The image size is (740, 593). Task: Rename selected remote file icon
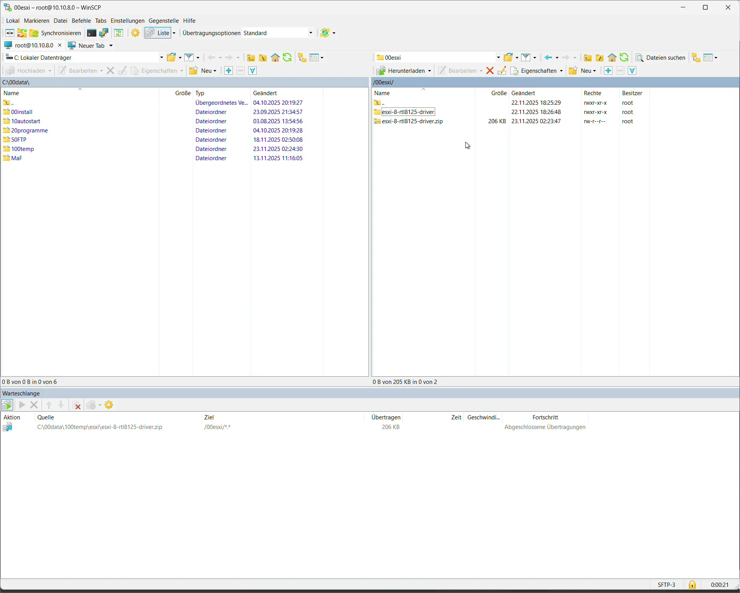(x=502, y=71)
